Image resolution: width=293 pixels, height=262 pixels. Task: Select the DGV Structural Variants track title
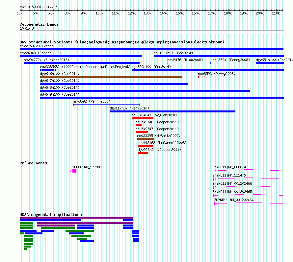[122, 42]
